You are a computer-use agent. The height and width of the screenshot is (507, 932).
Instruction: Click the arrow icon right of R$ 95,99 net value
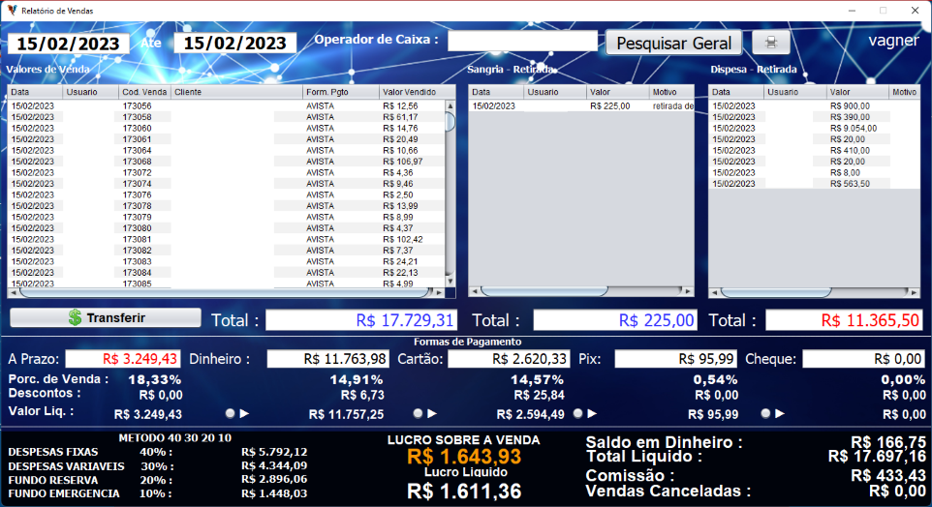781,413
